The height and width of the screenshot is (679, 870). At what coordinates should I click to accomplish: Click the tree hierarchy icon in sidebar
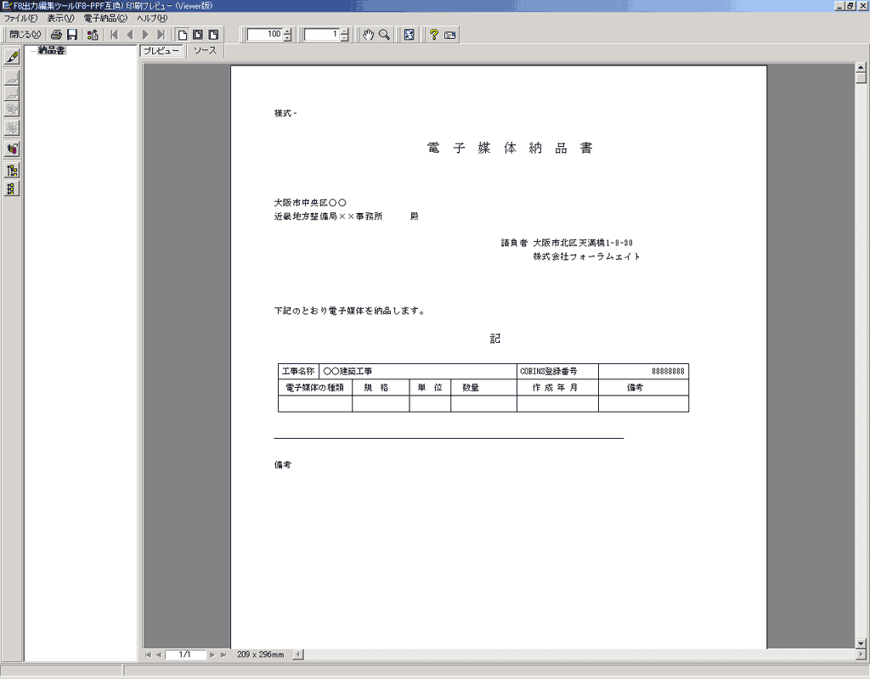12,170
